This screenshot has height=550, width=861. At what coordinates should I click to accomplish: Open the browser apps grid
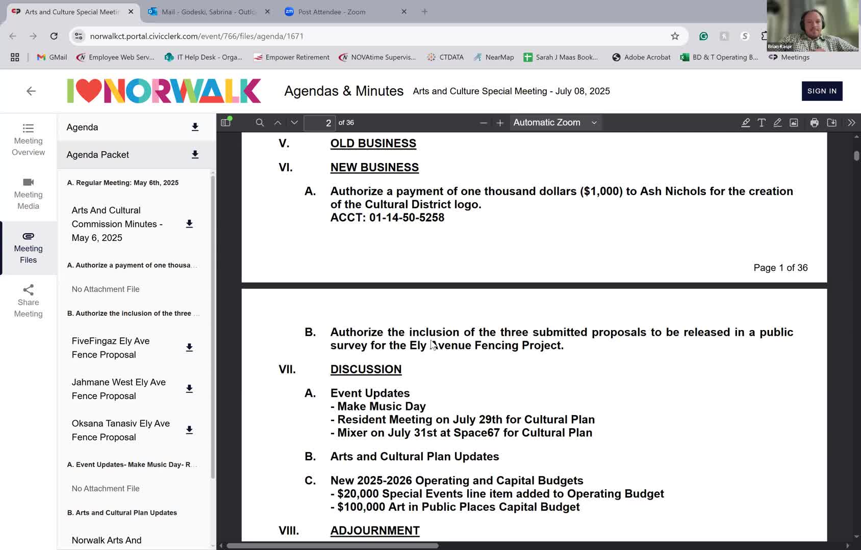pos(15,57)
